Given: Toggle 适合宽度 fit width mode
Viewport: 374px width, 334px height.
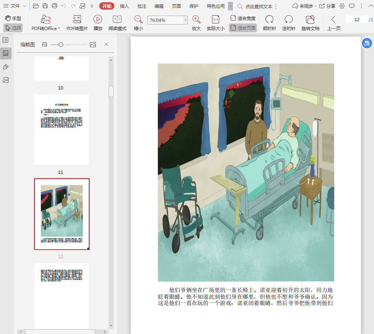Looking at the screenshot, I should tap(243, 18).
